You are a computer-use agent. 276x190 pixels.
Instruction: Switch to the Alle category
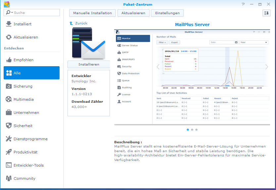click(x=31, y=73)
